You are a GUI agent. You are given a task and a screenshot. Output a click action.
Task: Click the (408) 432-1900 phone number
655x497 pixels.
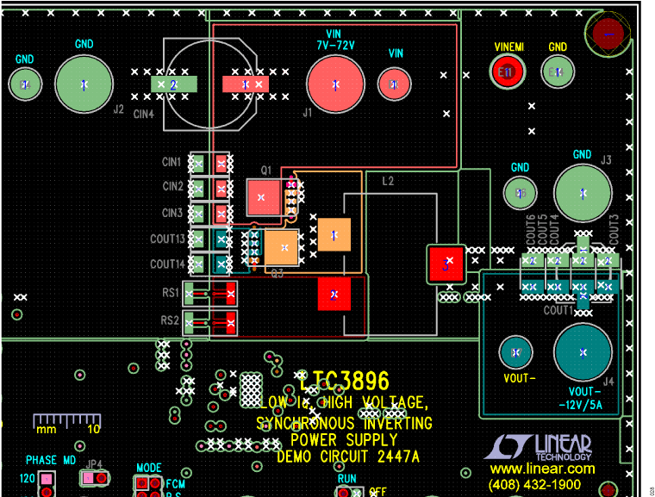point(534,484)
